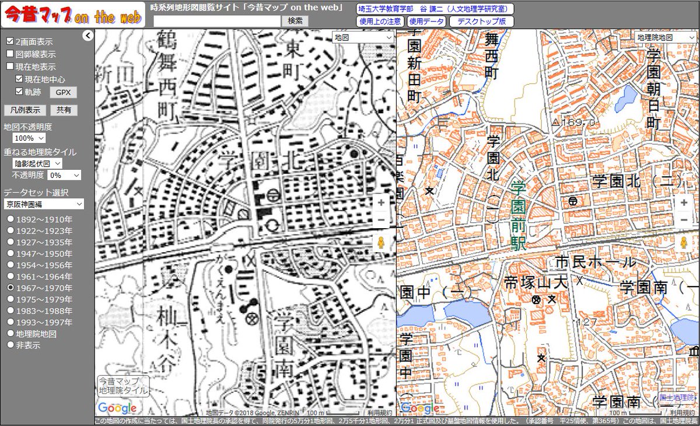Click the 共有 share button
This screenshot has height=426, width=700.
point(64,110)
